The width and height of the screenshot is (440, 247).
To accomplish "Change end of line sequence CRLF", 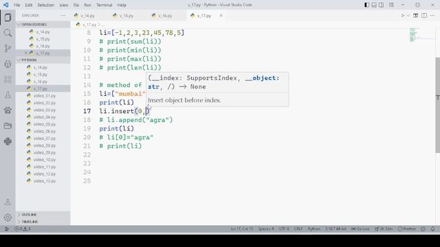I will pyautogui.click(x=298, y=228).
